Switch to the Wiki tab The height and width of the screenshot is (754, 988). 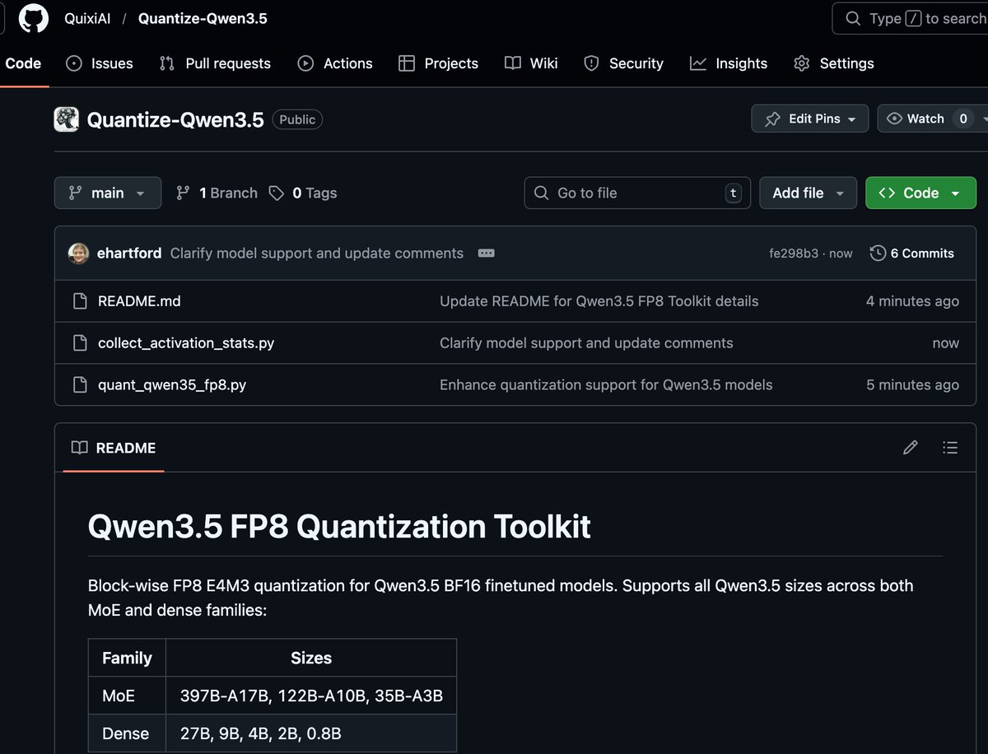(x=531, y=63)
